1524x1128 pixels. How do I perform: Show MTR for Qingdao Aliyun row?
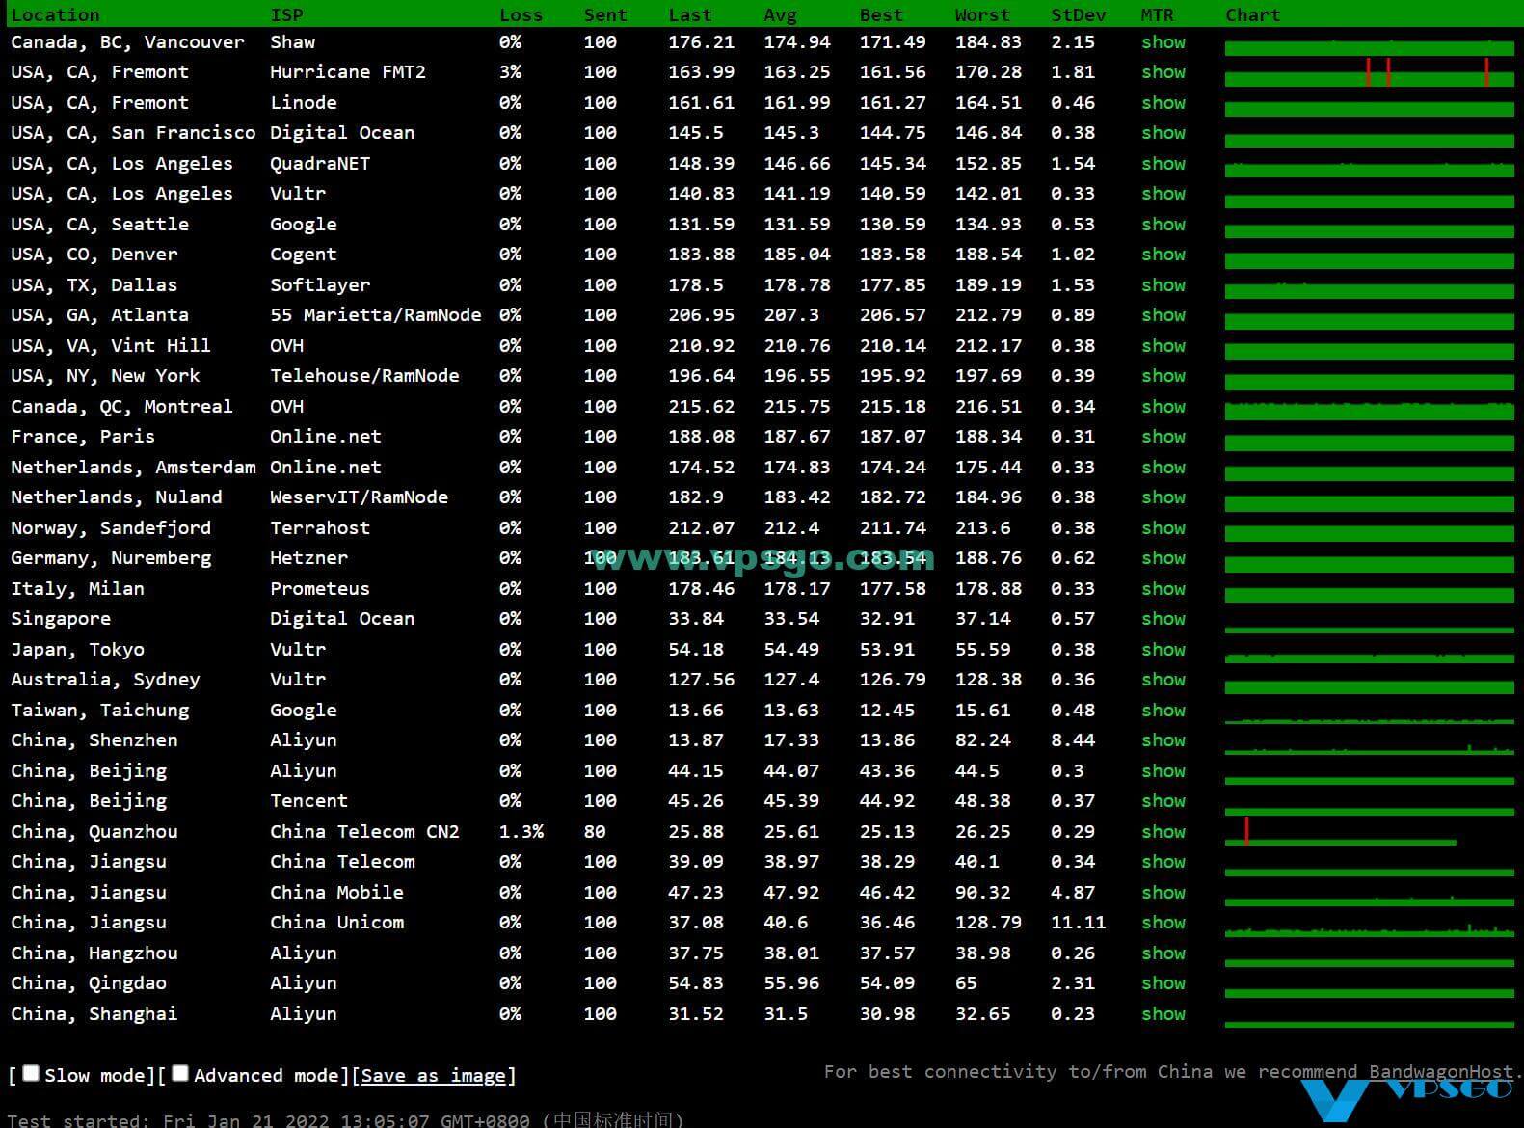coord(1163,983)
